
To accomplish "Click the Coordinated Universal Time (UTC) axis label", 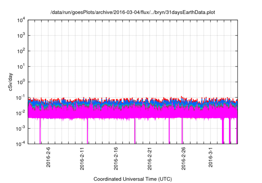I will (133, 179).
